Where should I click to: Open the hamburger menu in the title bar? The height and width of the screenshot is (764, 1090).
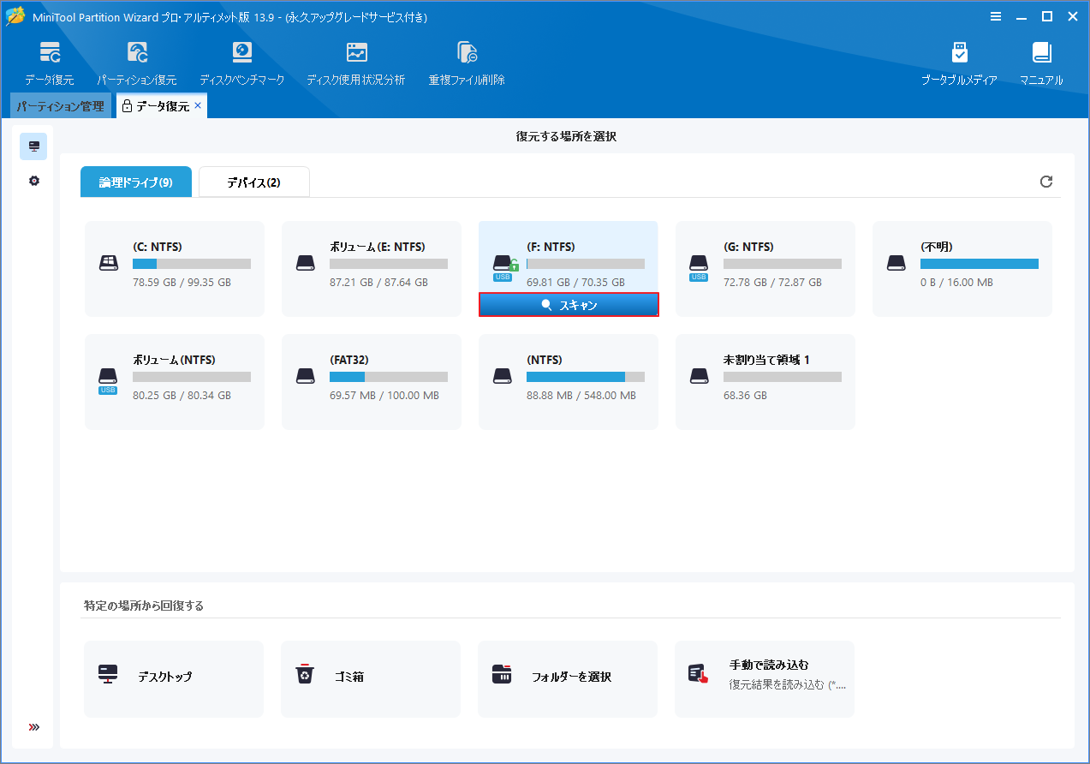(996, 16)
